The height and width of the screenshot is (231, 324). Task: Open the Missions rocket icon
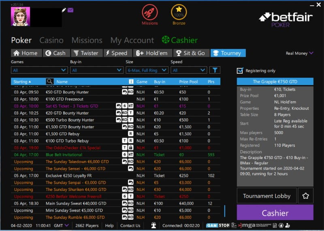click(150, 13)
